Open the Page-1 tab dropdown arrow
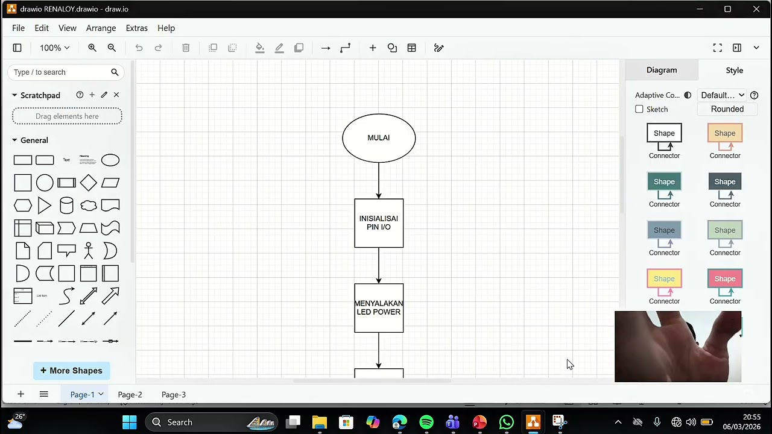 coord(101,394)
